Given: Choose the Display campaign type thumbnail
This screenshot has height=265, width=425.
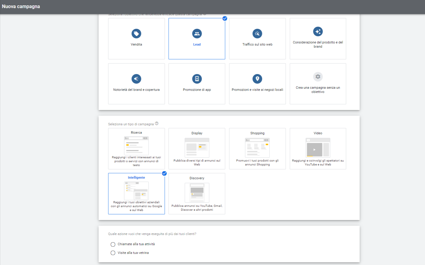Looking at the screenshot, I should pyautogui.click(x=197, y=147).
